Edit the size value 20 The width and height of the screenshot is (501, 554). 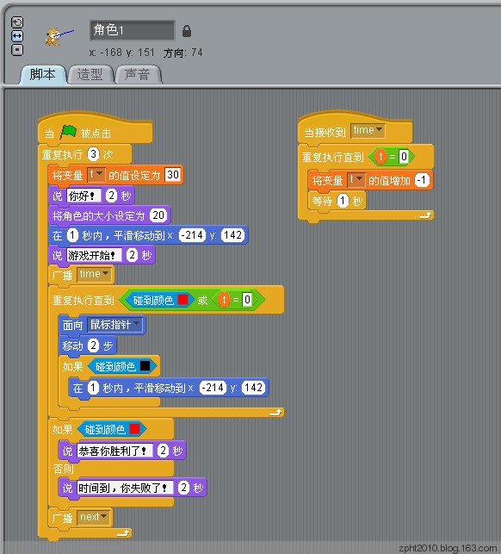(x=158, y=215)
